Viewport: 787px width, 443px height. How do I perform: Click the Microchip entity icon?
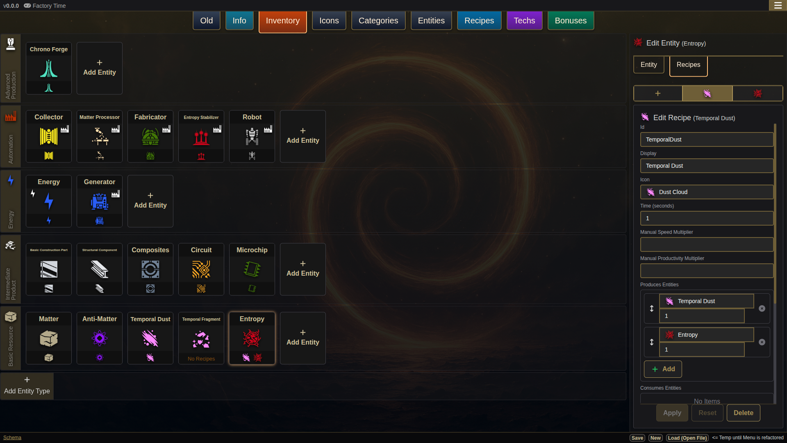point(252,269)
